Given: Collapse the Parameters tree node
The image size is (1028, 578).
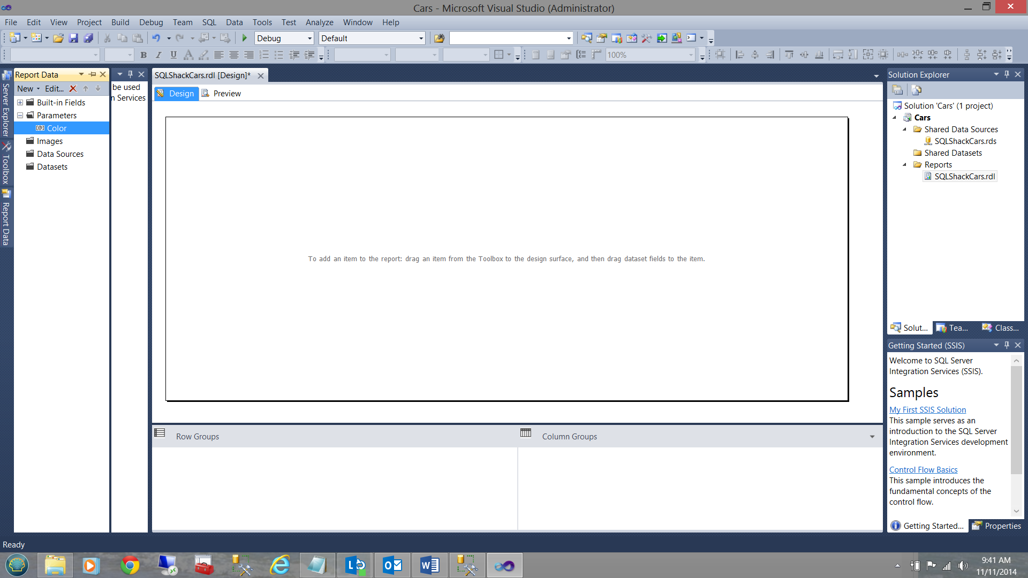Looking at the screenshot, I should [x=20, y=116].
